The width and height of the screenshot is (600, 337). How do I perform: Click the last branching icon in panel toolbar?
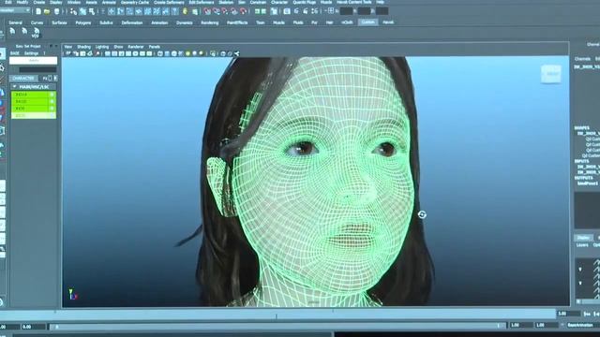tap(237, 54)
